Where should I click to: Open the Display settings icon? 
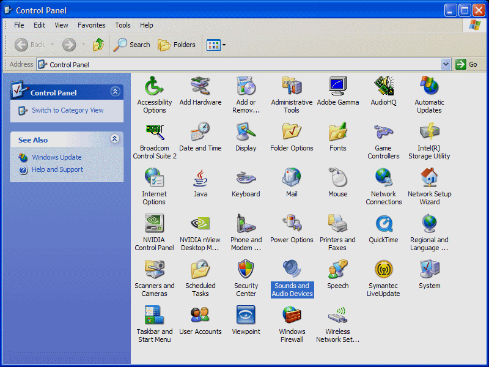(x=246, y=132)
